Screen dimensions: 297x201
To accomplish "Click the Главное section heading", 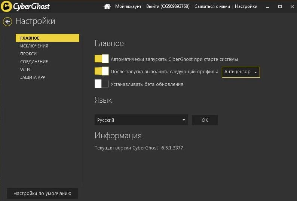I will [109, 43].
